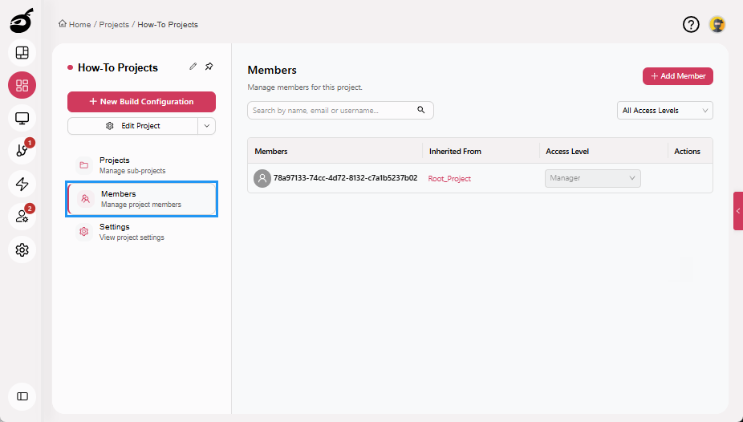The height and width of the screenshot is (422, 743).
Task: Click the member avatar icon in table row
Action: 262,179
